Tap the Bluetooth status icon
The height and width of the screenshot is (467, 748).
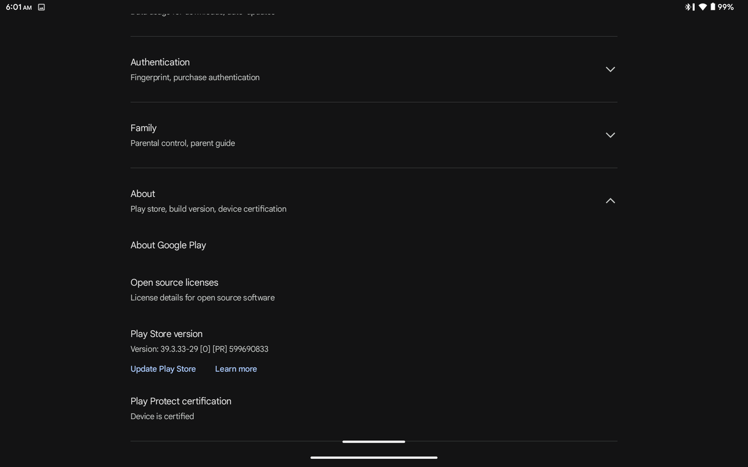pyautogui.click(x=690, y=7)
